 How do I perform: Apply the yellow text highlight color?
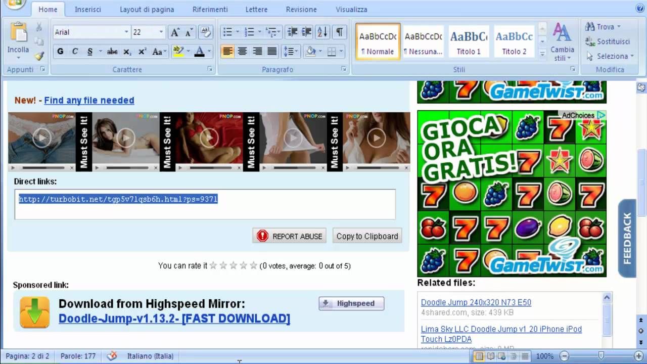click(x=177, y=52)
